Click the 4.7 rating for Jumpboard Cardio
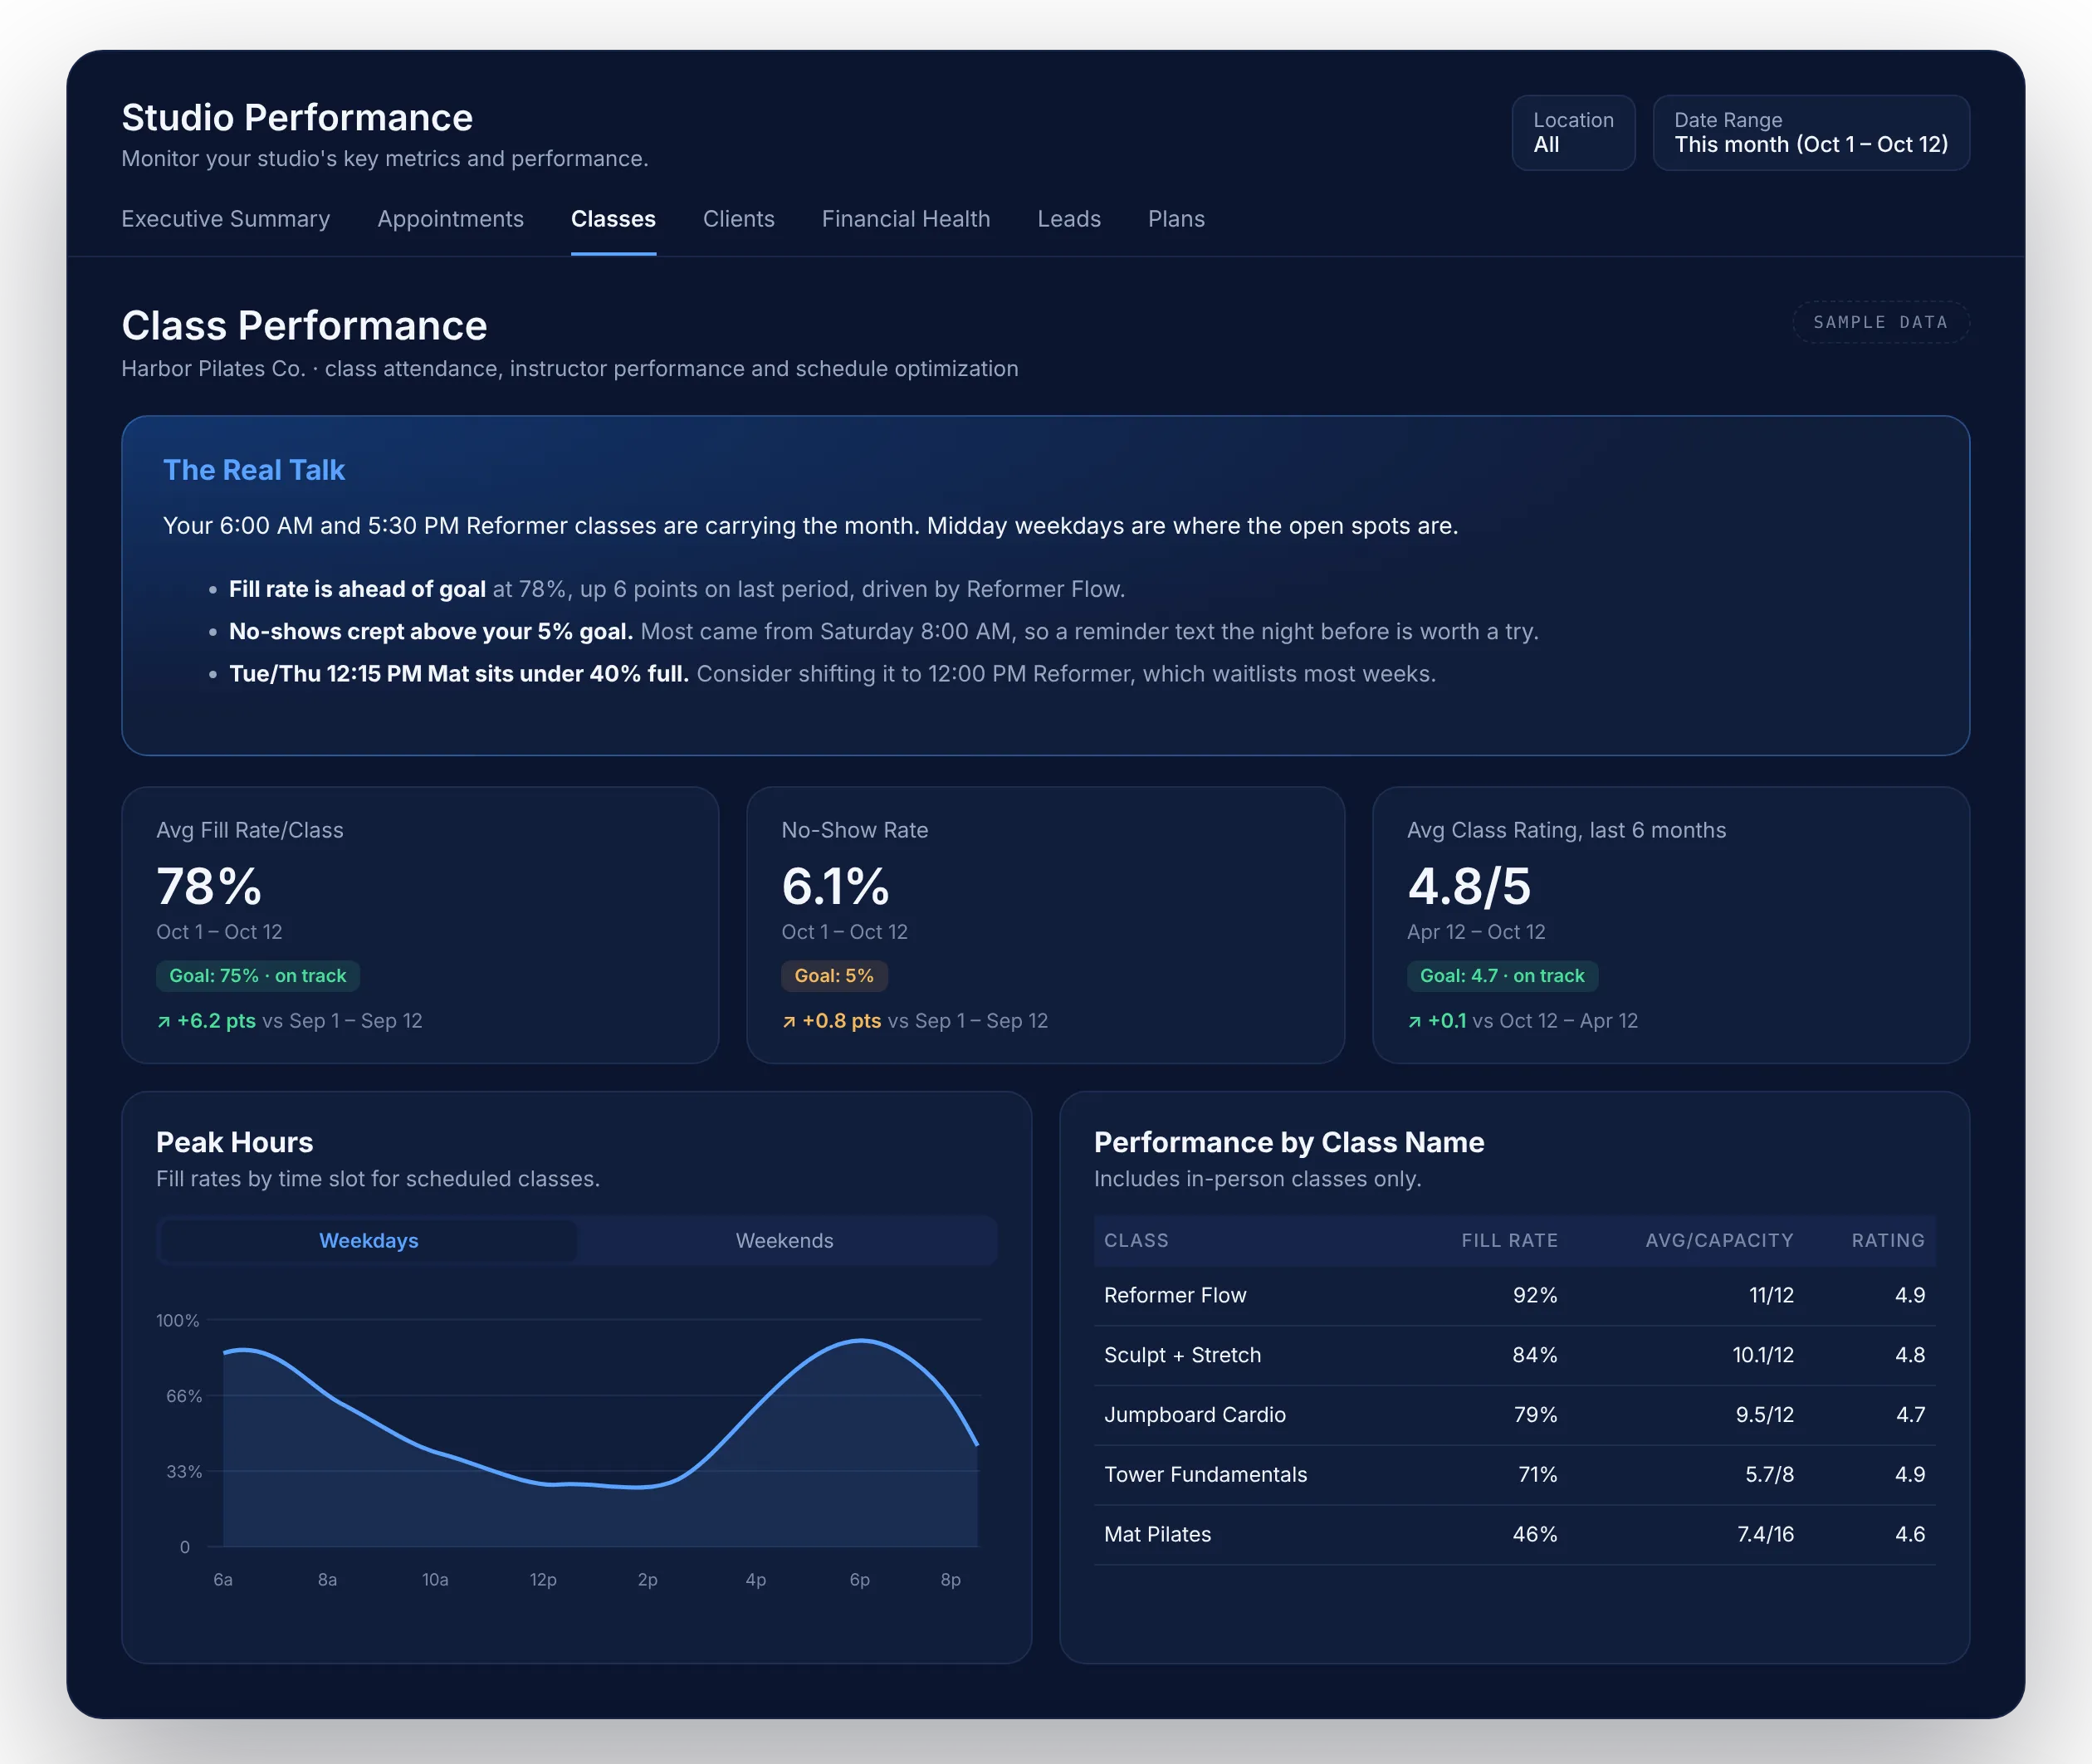Viewport: 2092px width, 1764px height. 1910,1415
